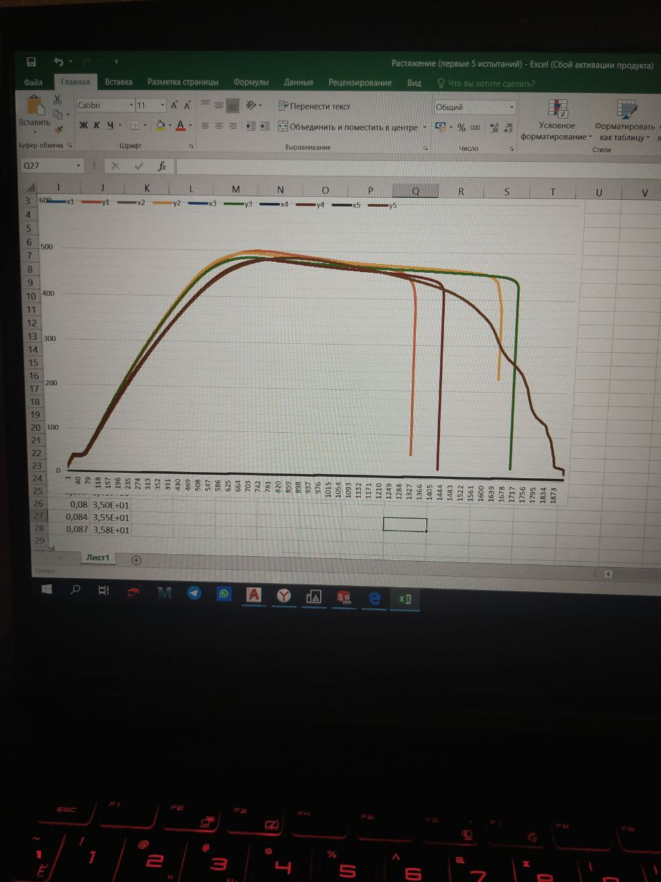Open WhatsApp from the taskbar

pos(224,593)
